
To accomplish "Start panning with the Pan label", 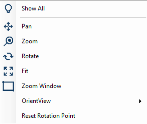I will coord(27,27).
